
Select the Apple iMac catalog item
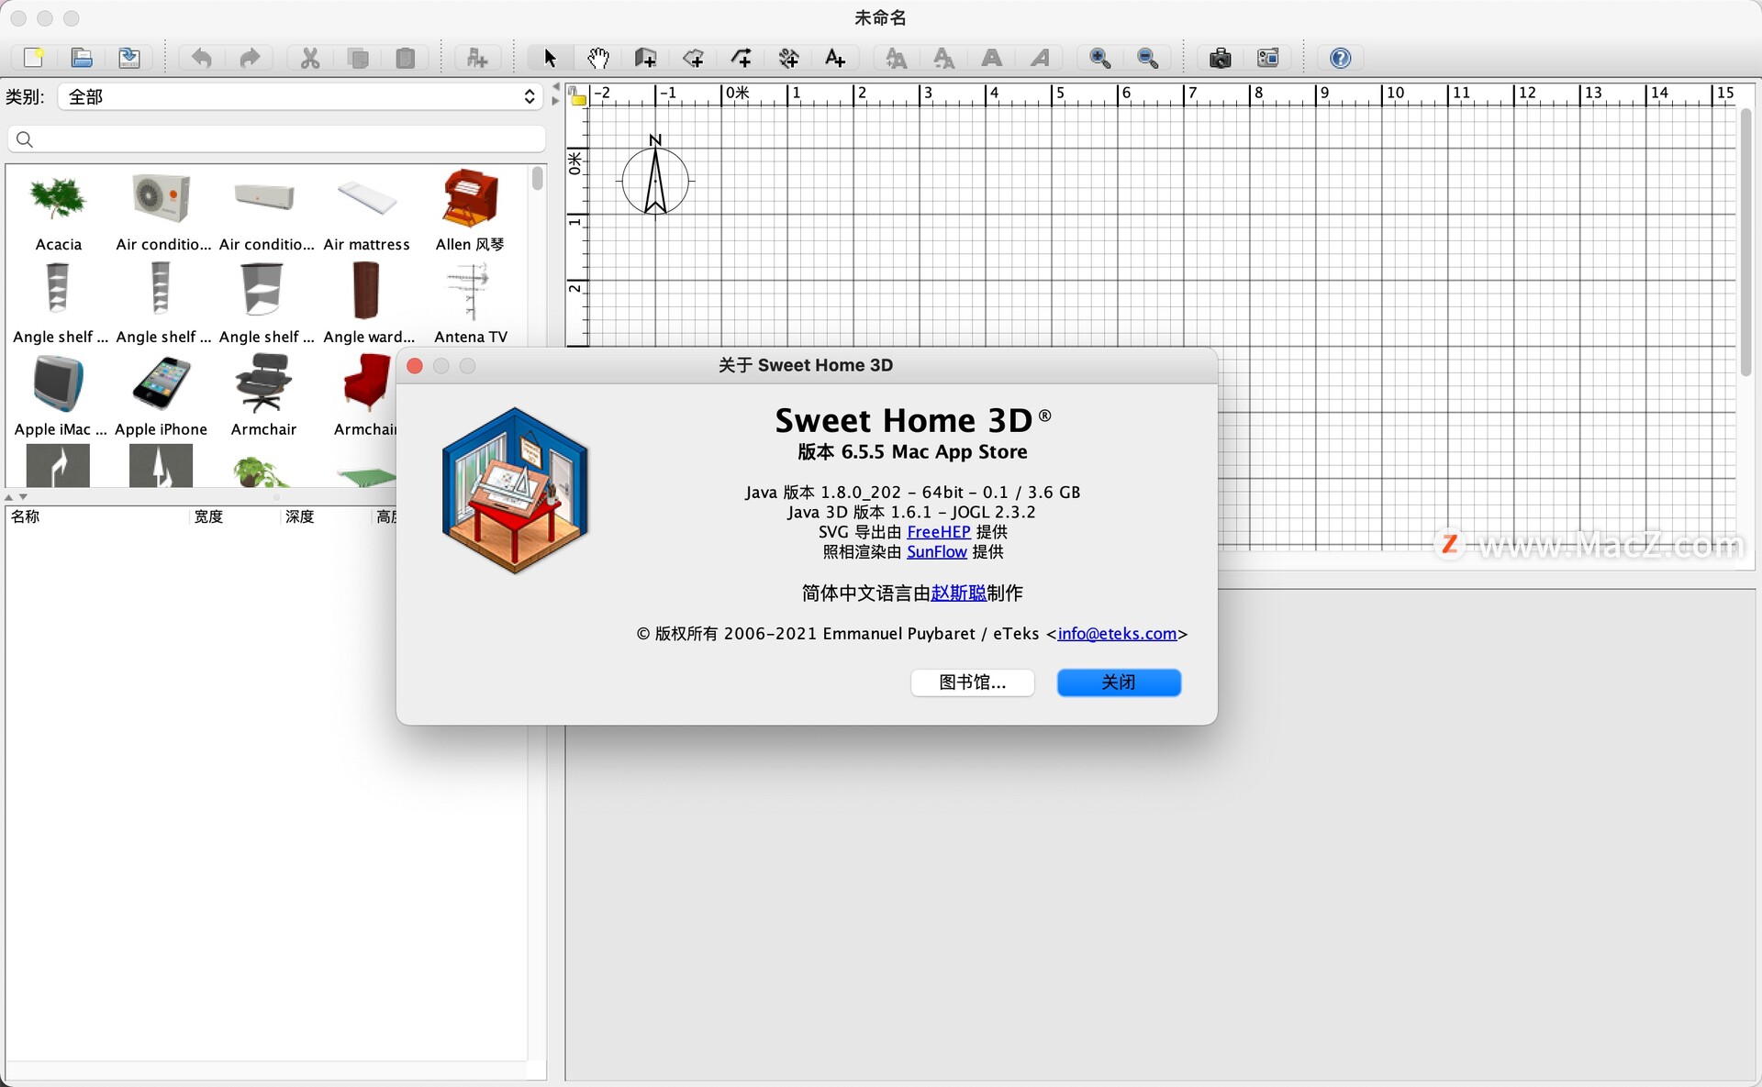click(x=60, y=395)
